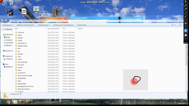Open Упорядочить dropdown menu
The width and height of the screenshot is (189, 106).
tap(8, 25)
